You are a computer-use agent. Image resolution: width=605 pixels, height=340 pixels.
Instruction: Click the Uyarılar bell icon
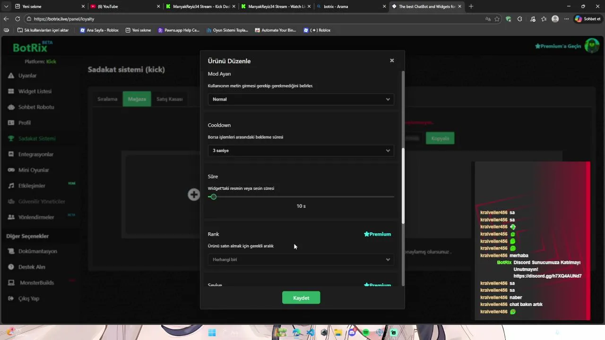point(11,76)
